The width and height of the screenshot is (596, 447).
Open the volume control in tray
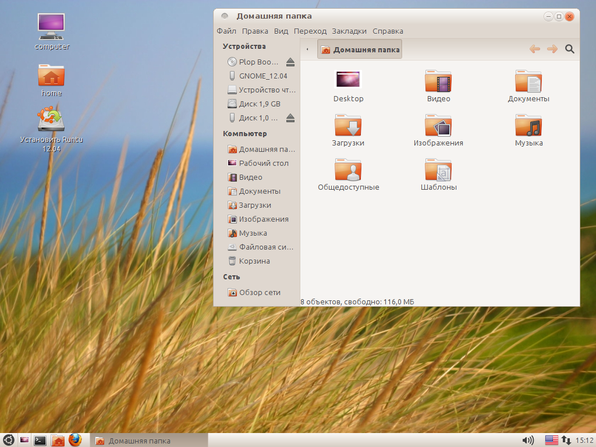[527, 441]
